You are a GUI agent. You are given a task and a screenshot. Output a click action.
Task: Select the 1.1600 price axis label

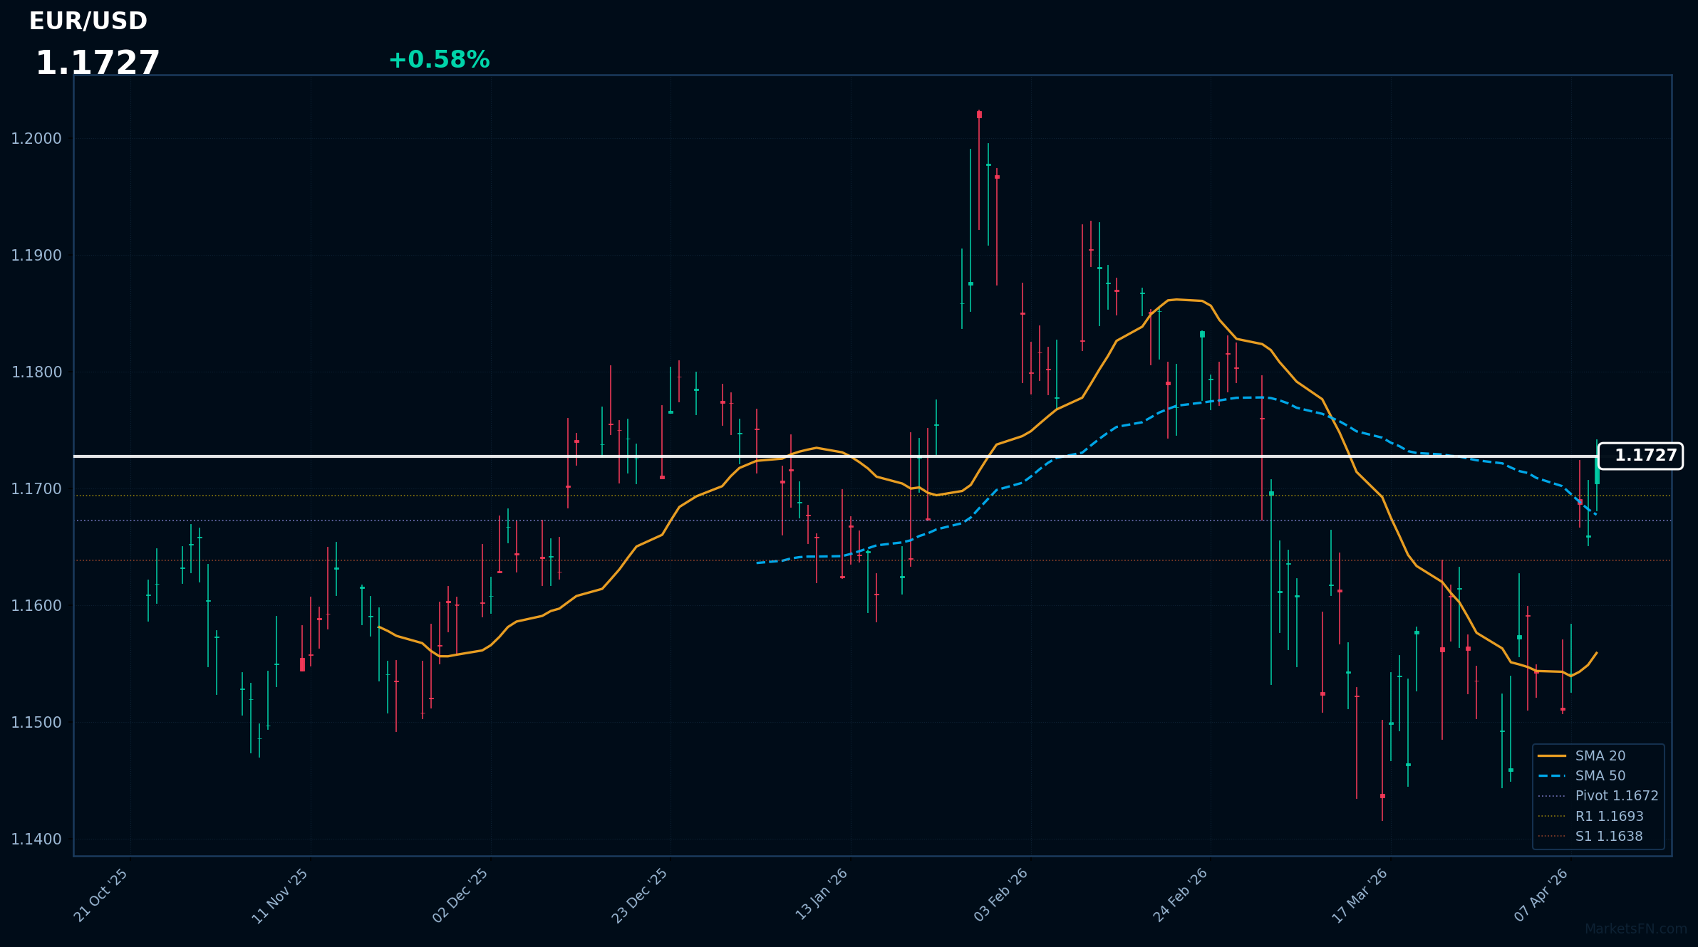point(36,606)
